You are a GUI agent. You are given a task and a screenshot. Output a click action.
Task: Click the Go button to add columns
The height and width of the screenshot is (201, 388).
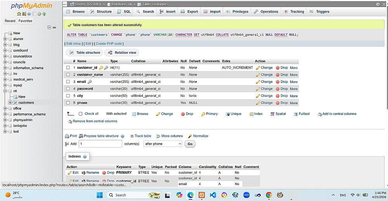(190, 144)
